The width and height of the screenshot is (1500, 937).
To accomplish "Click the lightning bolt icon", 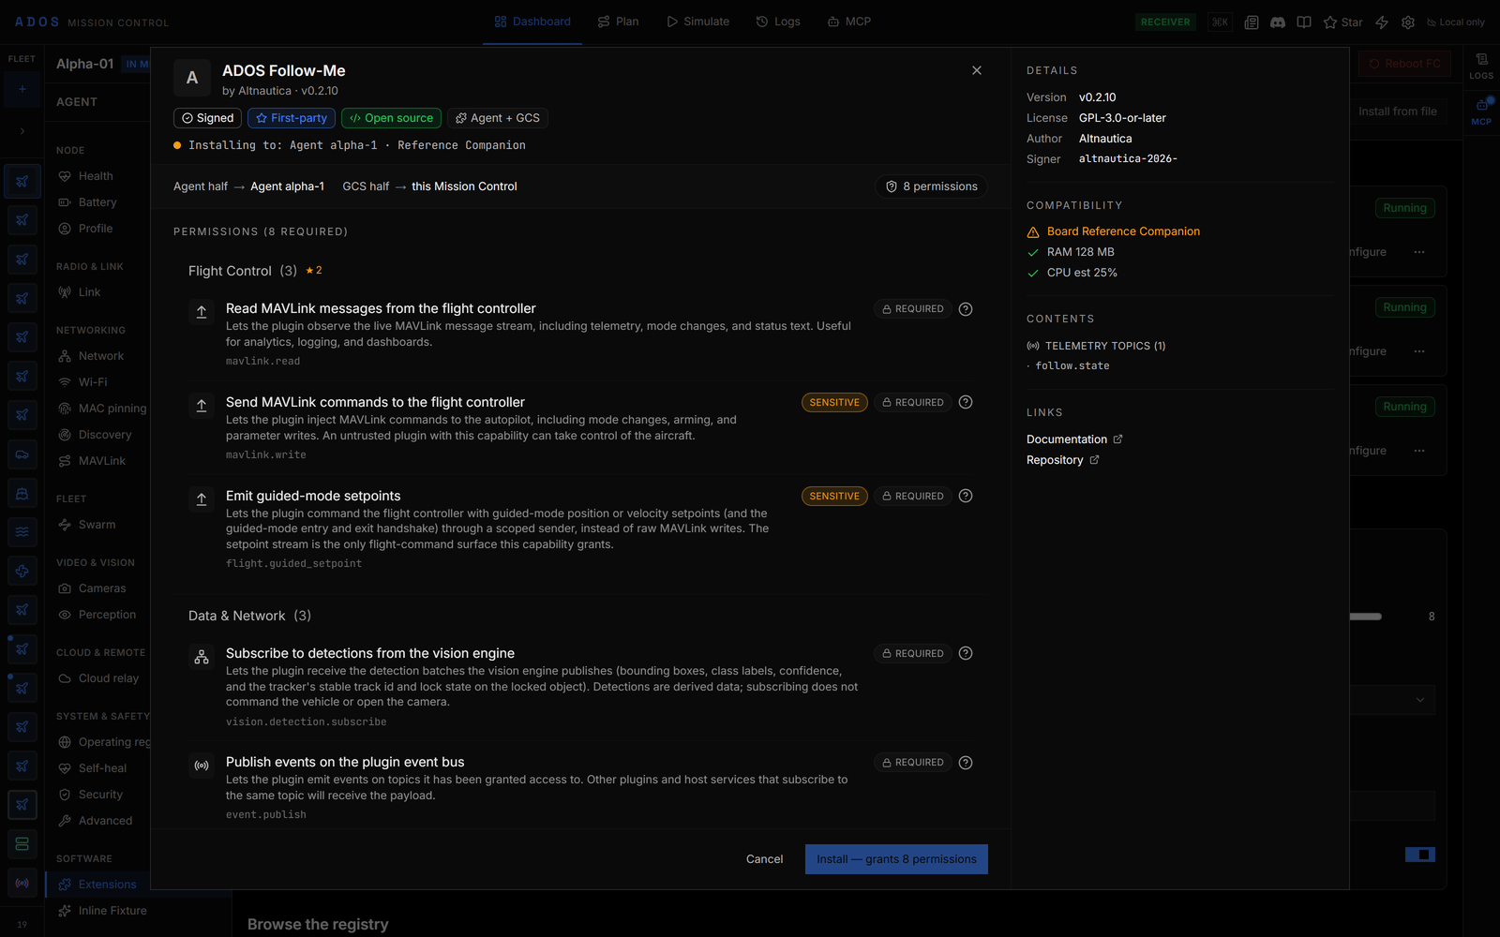I will pos(1382,22).
